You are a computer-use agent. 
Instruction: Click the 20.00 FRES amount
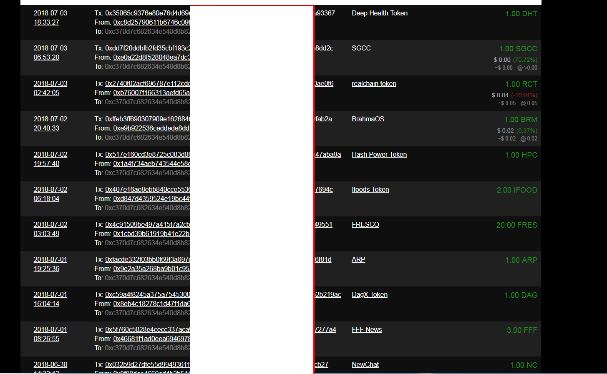[x=516, y=225]
